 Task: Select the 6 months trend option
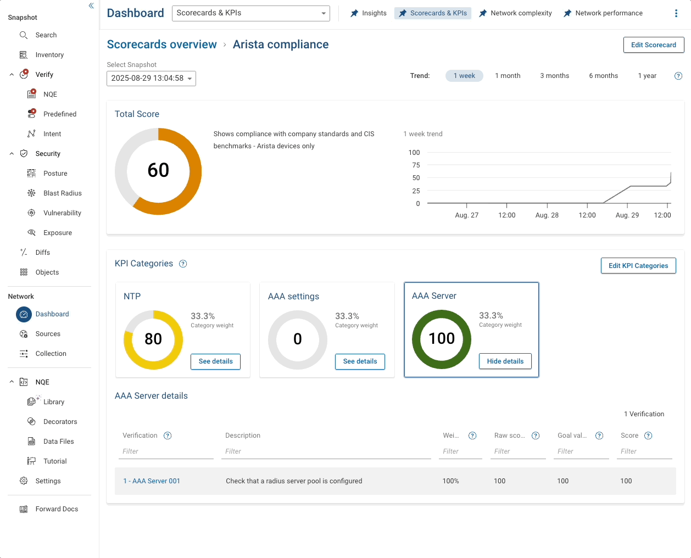click(604, 76)
